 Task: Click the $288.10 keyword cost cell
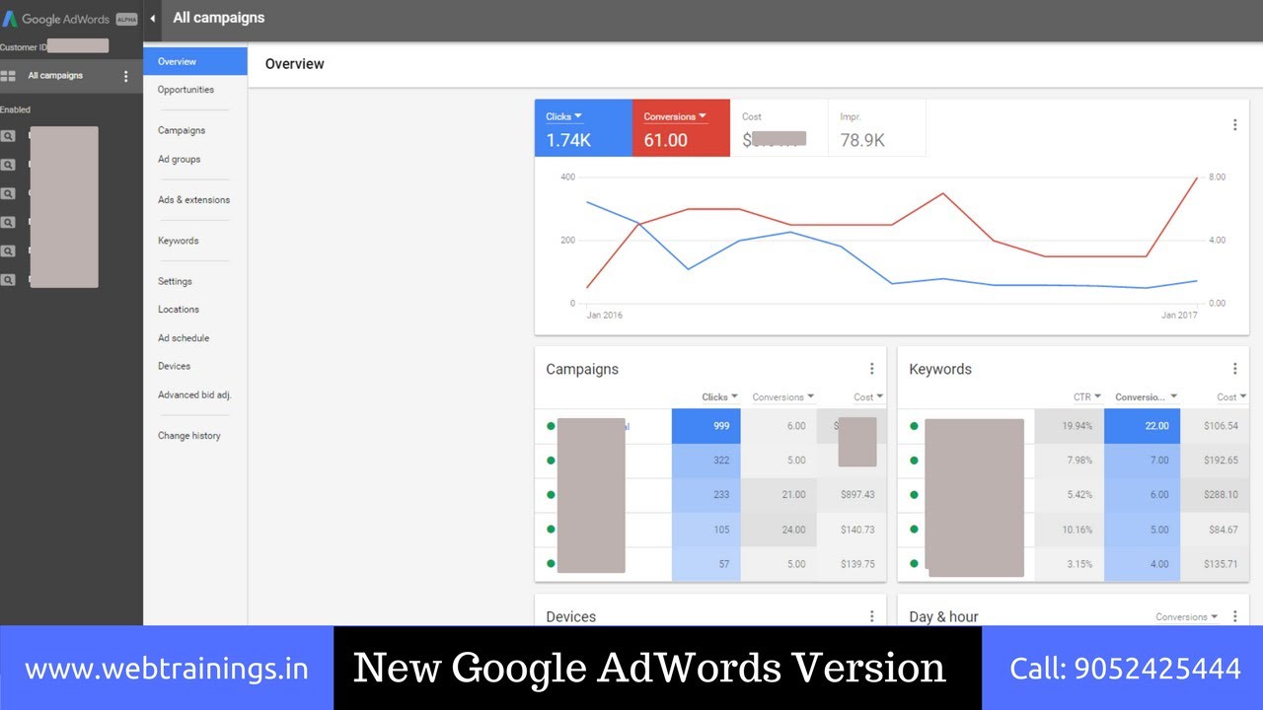click(x=1215, y=495)
